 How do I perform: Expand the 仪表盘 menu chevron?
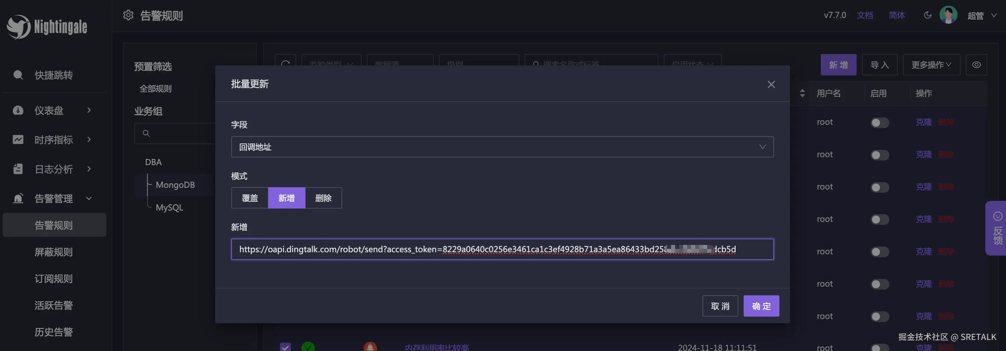[89, 110]
